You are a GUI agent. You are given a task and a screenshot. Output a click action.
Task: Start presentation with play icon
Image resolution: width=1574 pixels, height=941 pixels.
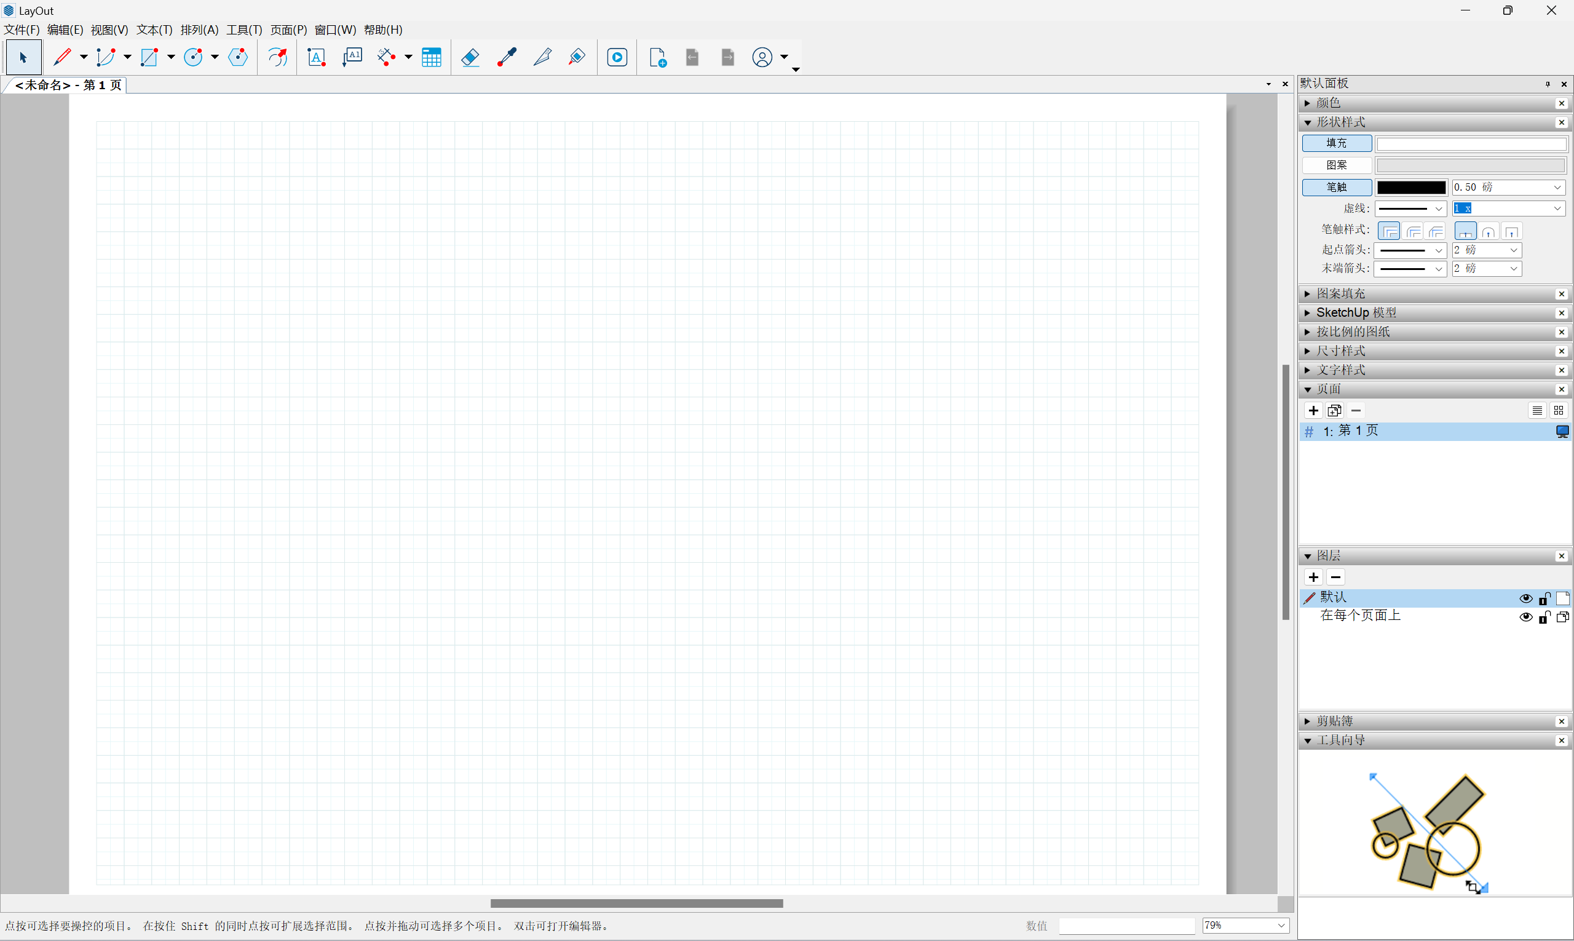click(617, 58)
